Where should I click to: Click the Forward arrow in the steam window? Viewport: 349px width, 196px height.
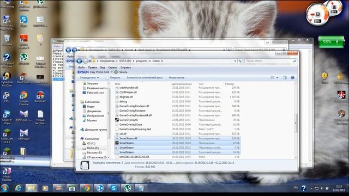(x=86, y=61)
